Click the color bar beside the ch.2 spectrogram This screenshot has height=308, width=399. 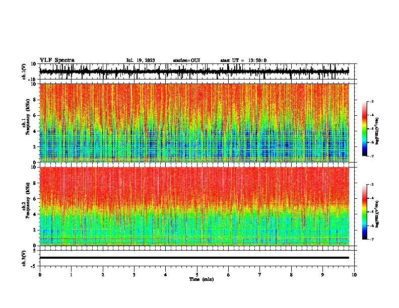(x=365, y=212)
